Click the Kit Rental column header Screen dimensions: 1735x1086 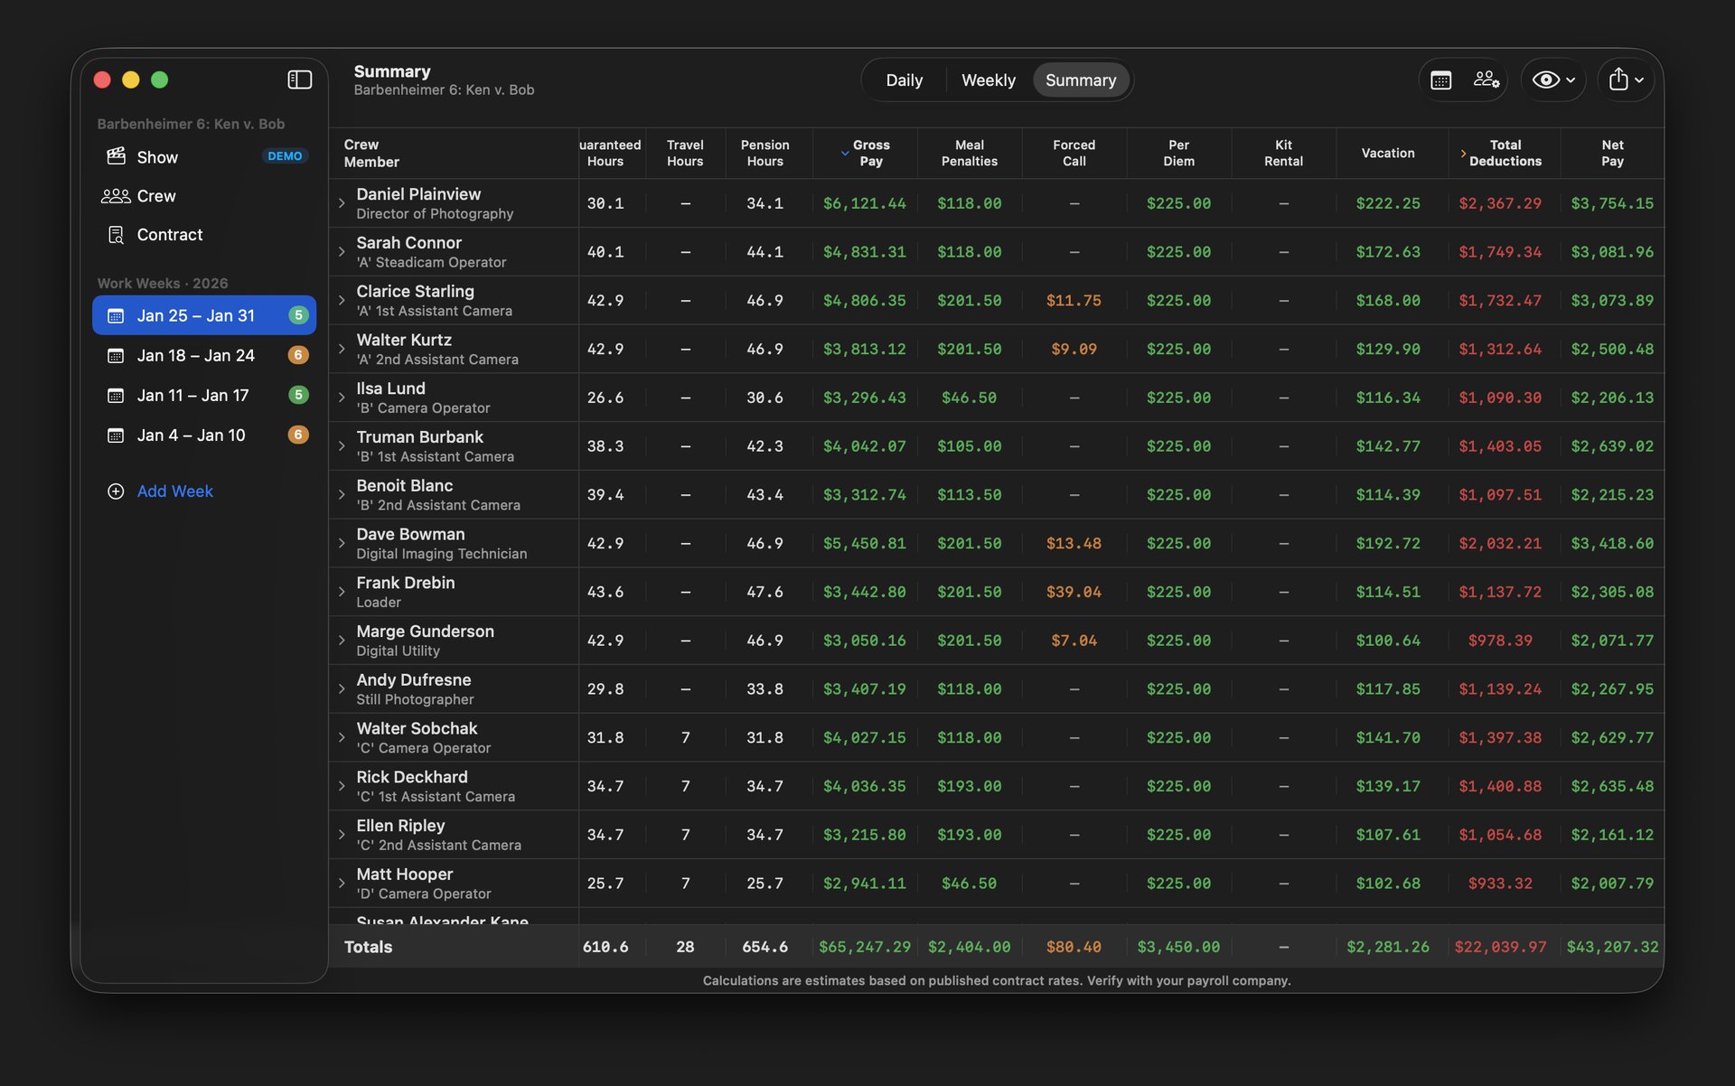click(1283, 153)
